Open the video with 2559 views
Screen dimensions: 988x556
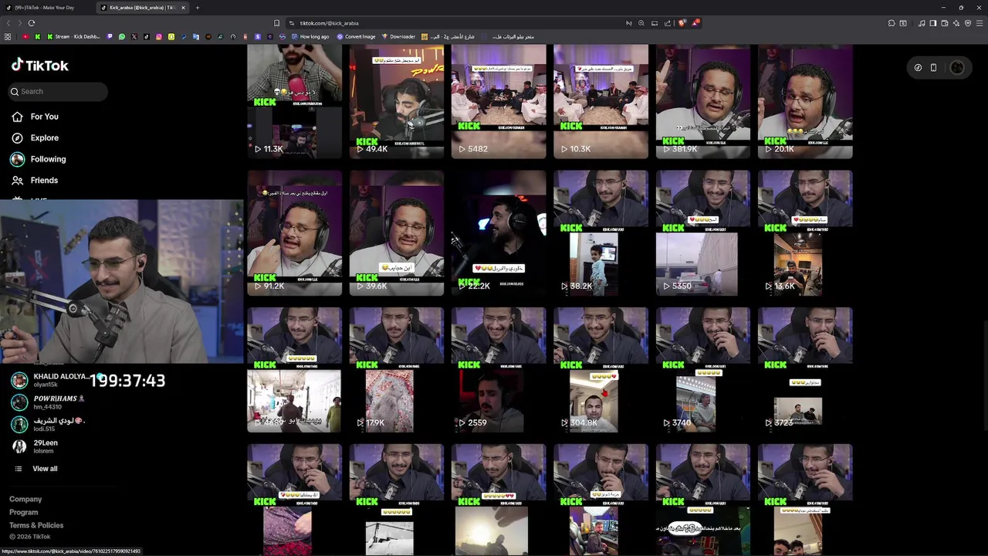(x=499, y=370)
